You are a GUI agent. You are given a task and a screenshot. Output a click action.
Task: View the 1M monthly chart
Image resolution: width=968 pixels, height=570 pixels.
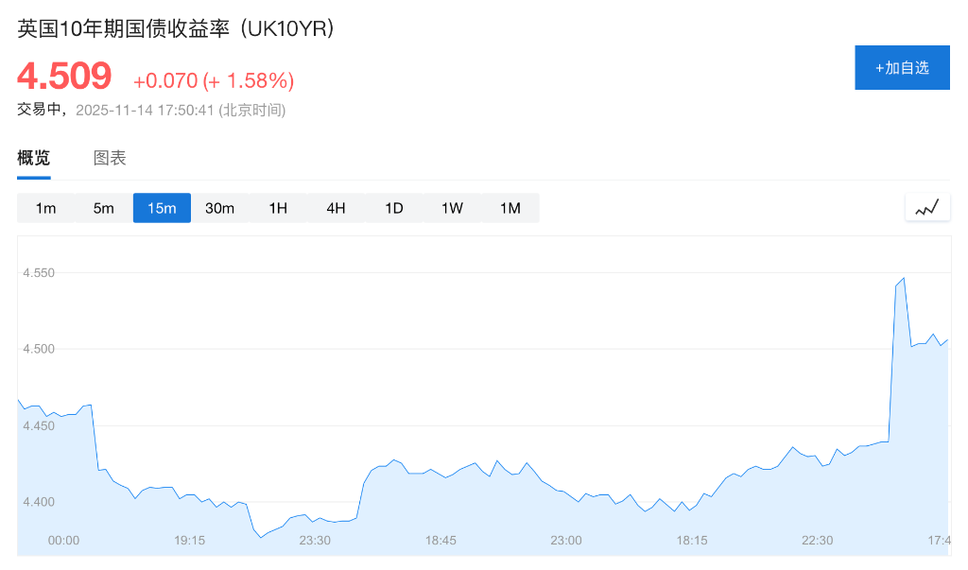click(510, 208)
